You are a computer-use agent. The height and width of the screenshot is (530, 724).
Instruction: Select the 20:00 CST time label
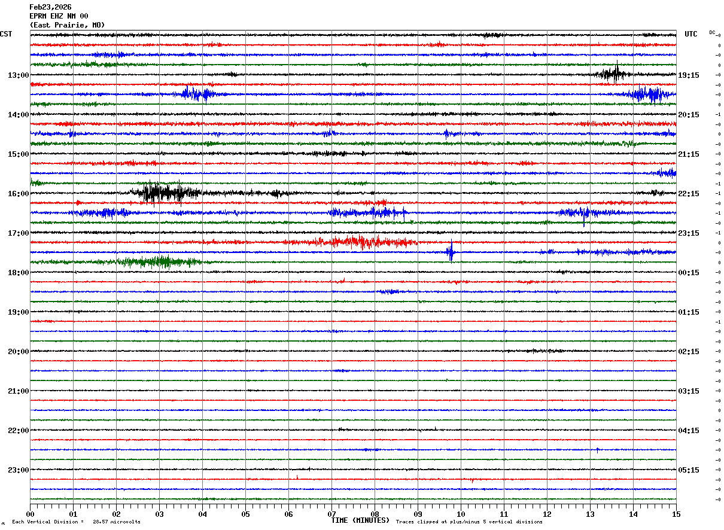pyautogui.click(x=18, y=352)
